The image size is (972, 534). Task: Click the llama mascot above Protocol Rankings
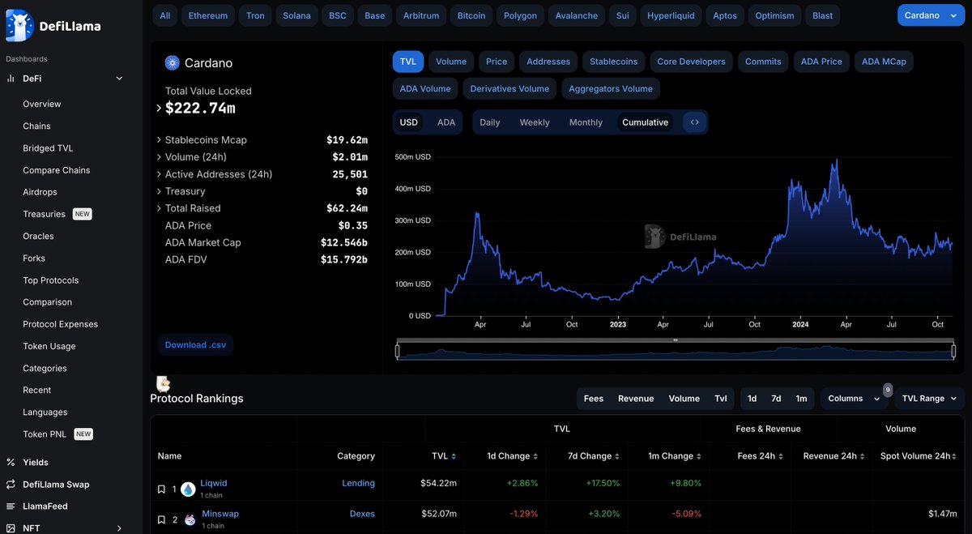pos(163,384)
